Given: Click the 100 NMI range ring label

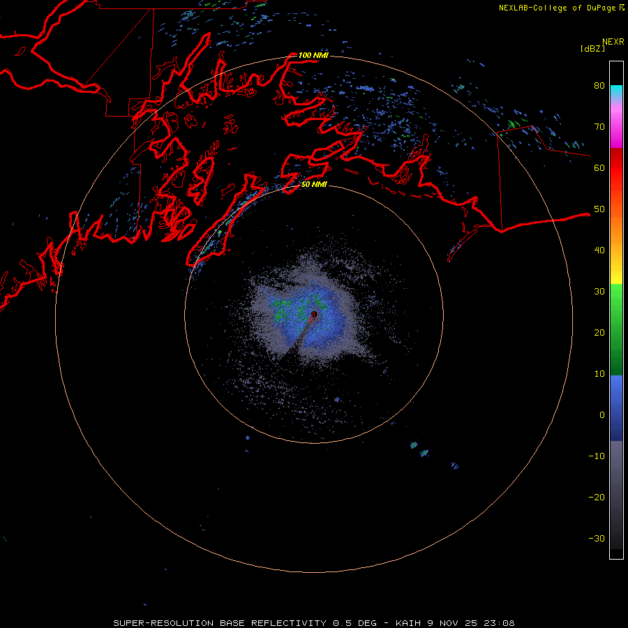Looking at the screenshot, I should [313, 55].
